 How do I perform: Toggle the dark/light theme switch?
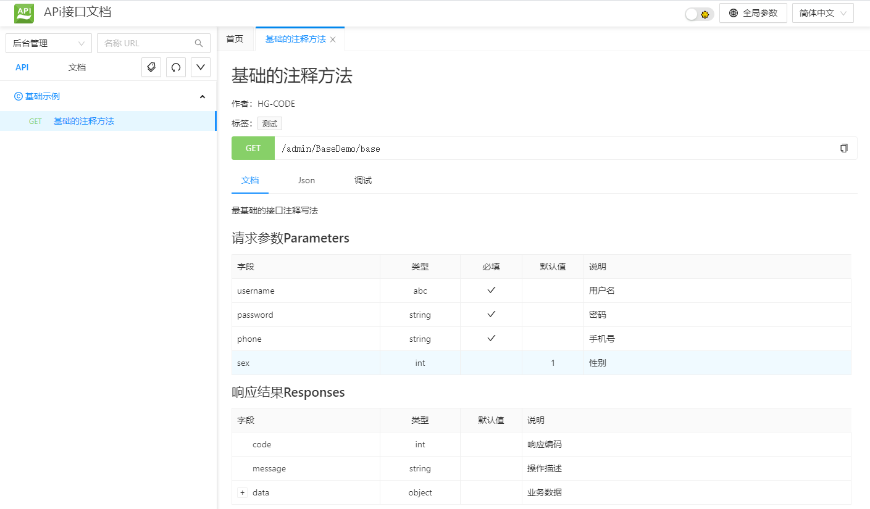(699, 14)
